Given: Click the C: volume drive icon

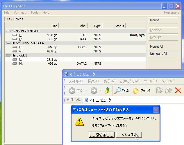Looking at the screenshot, I should [x=15, y=35].
